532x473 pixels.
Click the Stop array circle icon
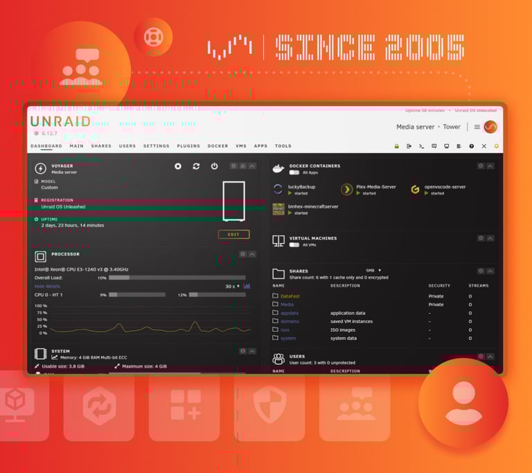click(x=178, y=166)
